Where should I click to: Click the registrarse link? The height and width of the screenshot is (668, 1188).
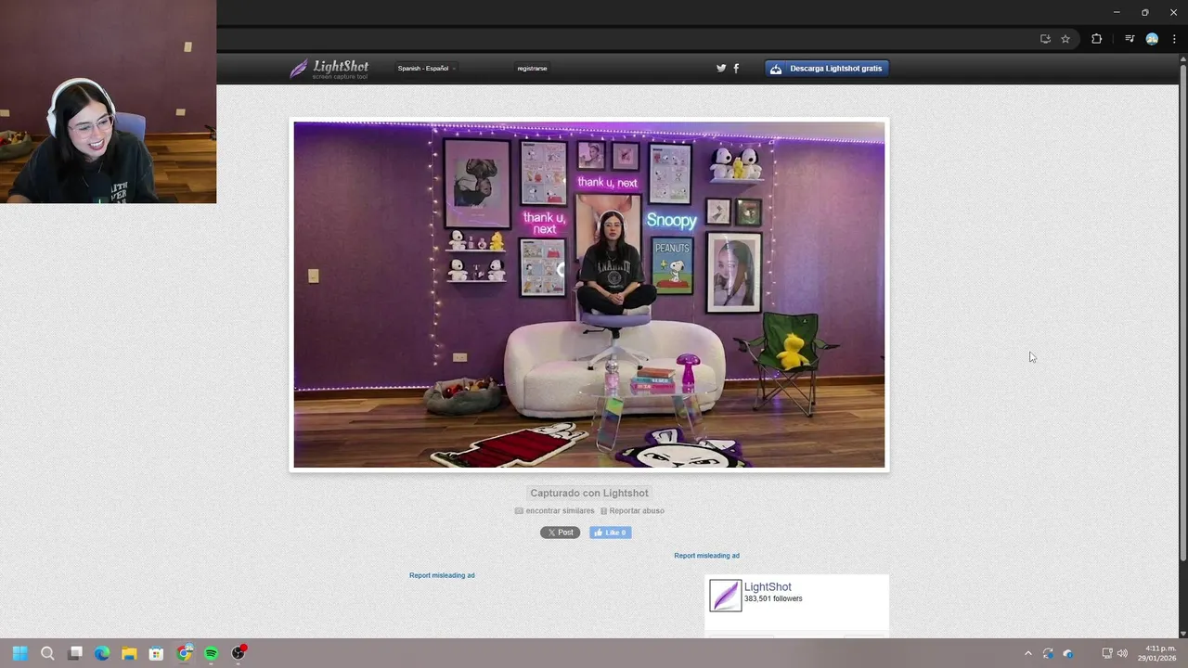tap(532, 69)
